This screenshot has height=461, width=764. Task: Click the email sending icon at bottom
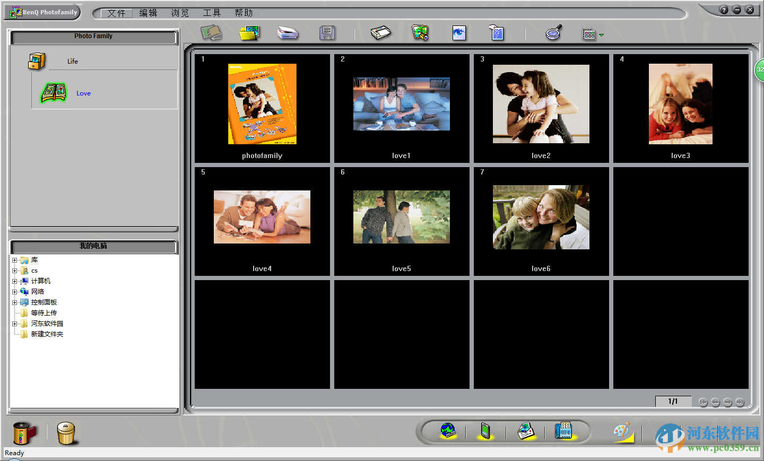click(x=525, y=431)
